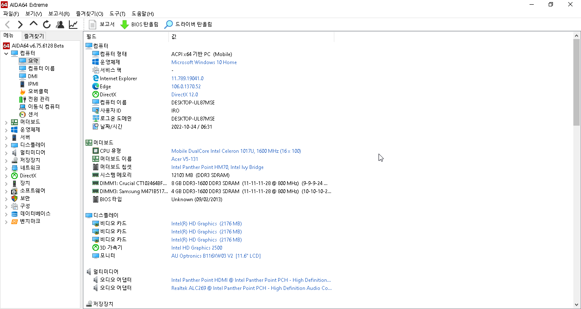Open the IPMI tree item

[x=28, y=84]
